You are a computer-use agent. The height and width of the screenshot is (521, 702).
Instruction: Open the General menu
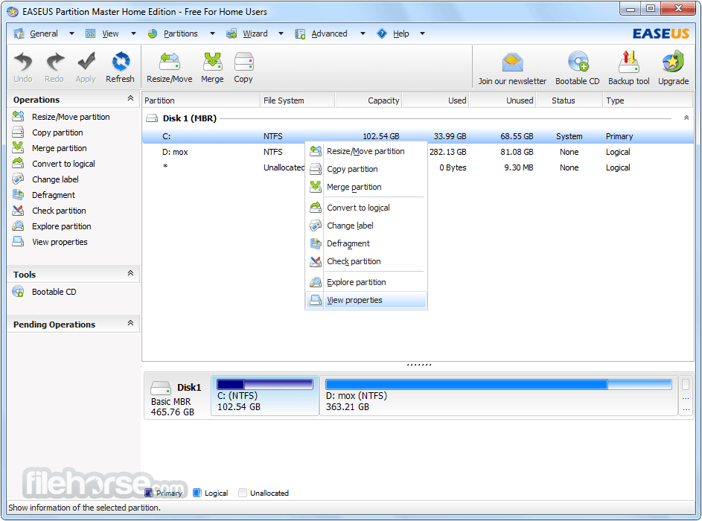click(43, 33)
